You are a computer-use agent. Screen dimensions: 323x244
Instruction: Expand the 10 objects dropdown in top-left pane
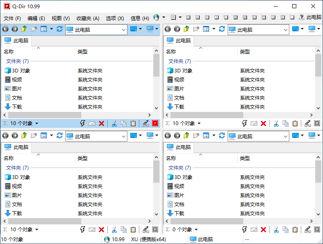click(37, 123)
